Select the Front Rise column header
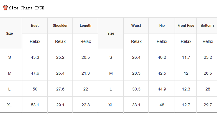217x114 pixels. coord(186,26)
